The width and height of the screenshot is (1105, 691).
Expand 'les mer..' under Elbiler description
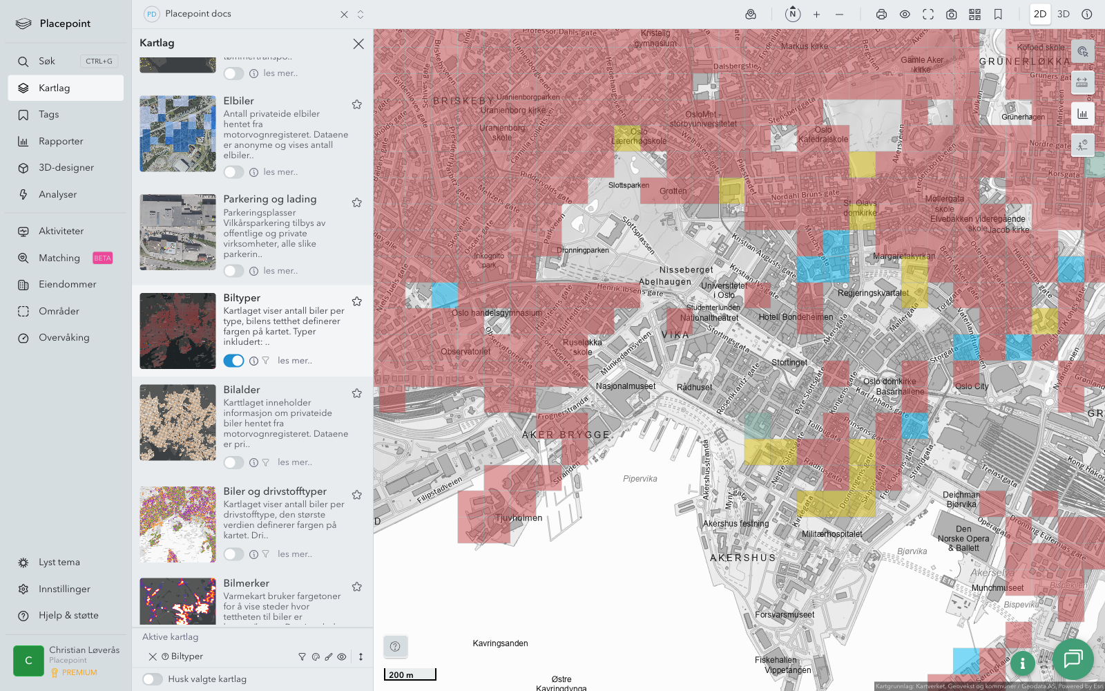click(280, 172)
